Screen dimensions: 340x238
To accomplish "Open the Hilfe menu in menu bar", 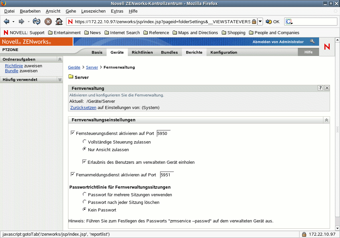I will coord(133,11).
